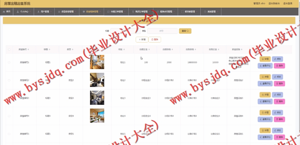Expand the 出租订单管理 dropdown arrow
This screenshot has height=145, width=300.
[x=125, y=12]
